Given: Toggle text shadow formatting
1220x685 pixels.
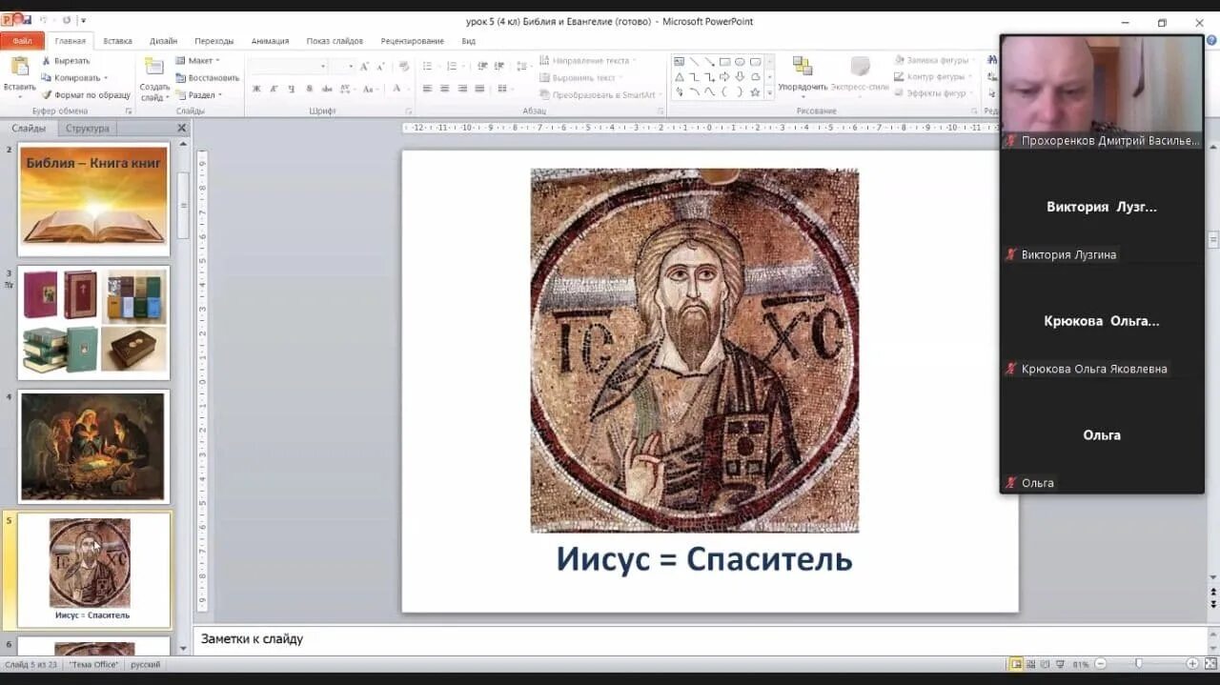Looking at the screenshot, I should pos(309,89).
